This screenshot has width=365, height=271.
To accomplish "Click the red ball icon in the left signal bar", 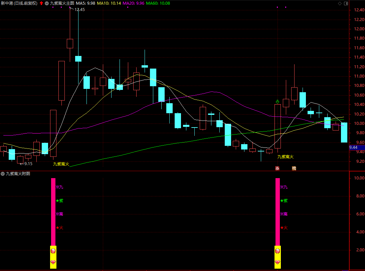I will [x=53, y=251].
